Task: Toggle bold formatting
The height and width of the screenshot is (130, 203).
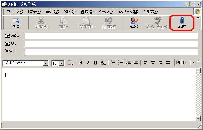Action: (x=81, y=63)
